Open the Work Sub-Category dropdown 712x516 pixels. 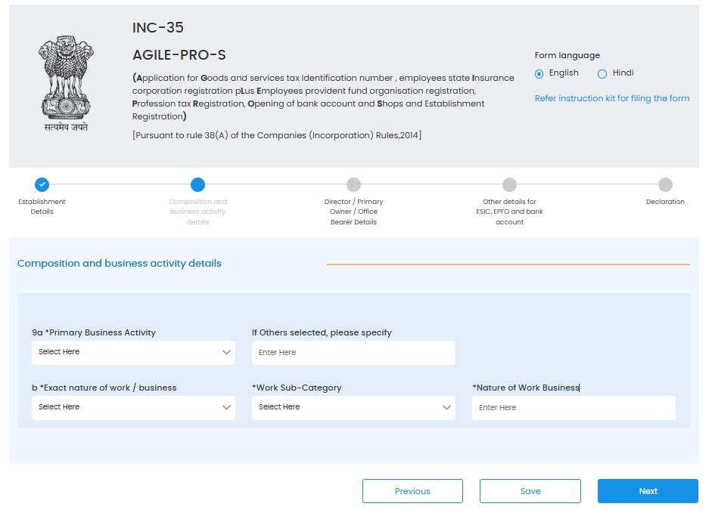(x=353, y=407)
